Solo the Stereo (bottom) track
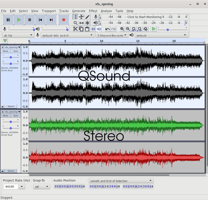 tap(16, 116)
